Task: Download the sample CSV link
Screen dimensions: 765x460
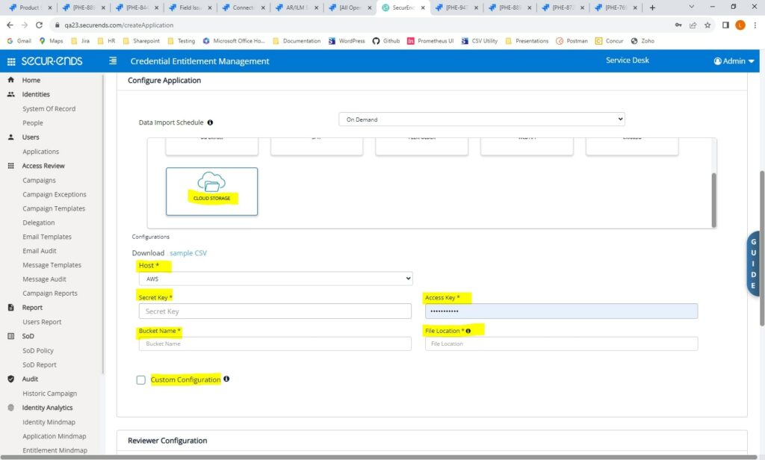Action: [188, 253]
